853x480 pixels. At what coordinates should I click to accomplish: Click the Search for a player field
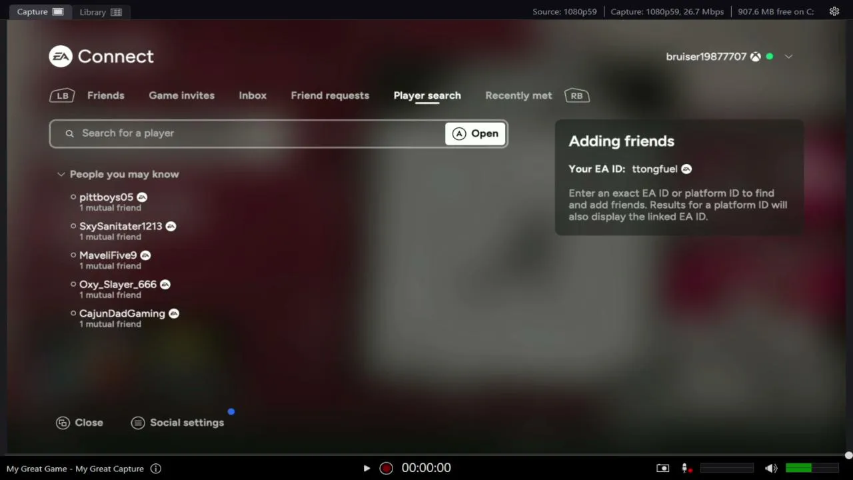279,133
